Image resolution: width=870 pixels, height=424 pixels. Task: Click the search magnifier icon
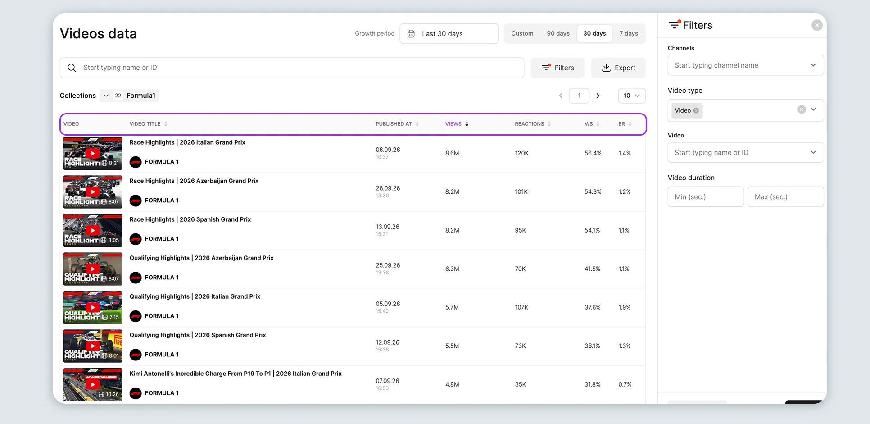tap(72, 68)
